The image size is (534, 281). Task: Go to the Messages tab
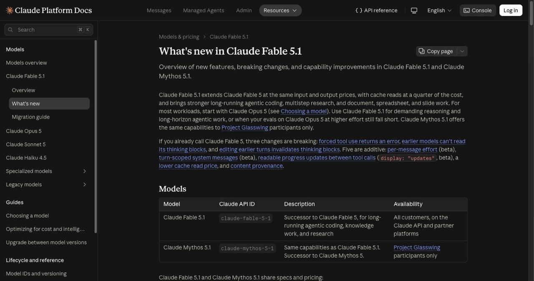point(159,10)
